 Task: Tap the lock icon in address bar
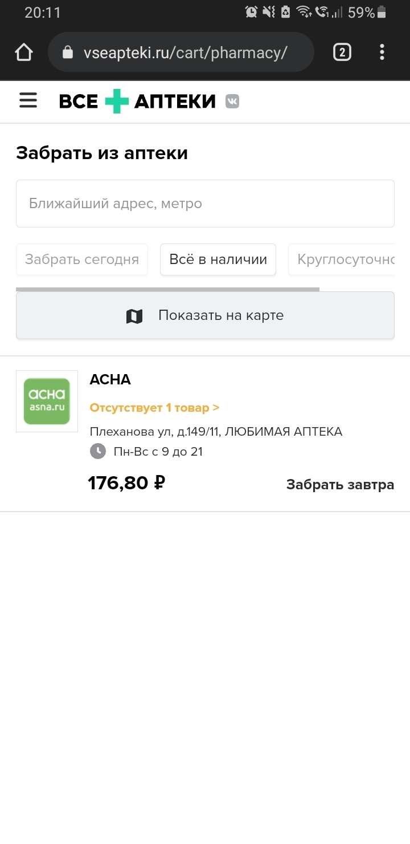(68, 53)
